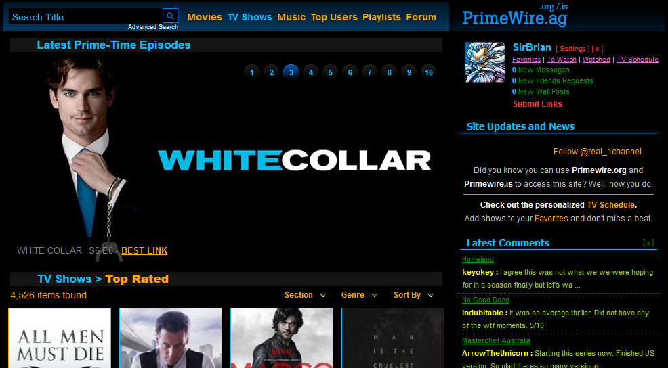668x368 pixels.
Task: Open Playlists page
Action: coord(381,17)
